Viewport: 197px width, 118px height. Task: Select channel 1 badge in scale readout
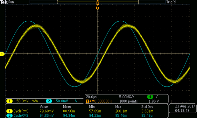10,101
